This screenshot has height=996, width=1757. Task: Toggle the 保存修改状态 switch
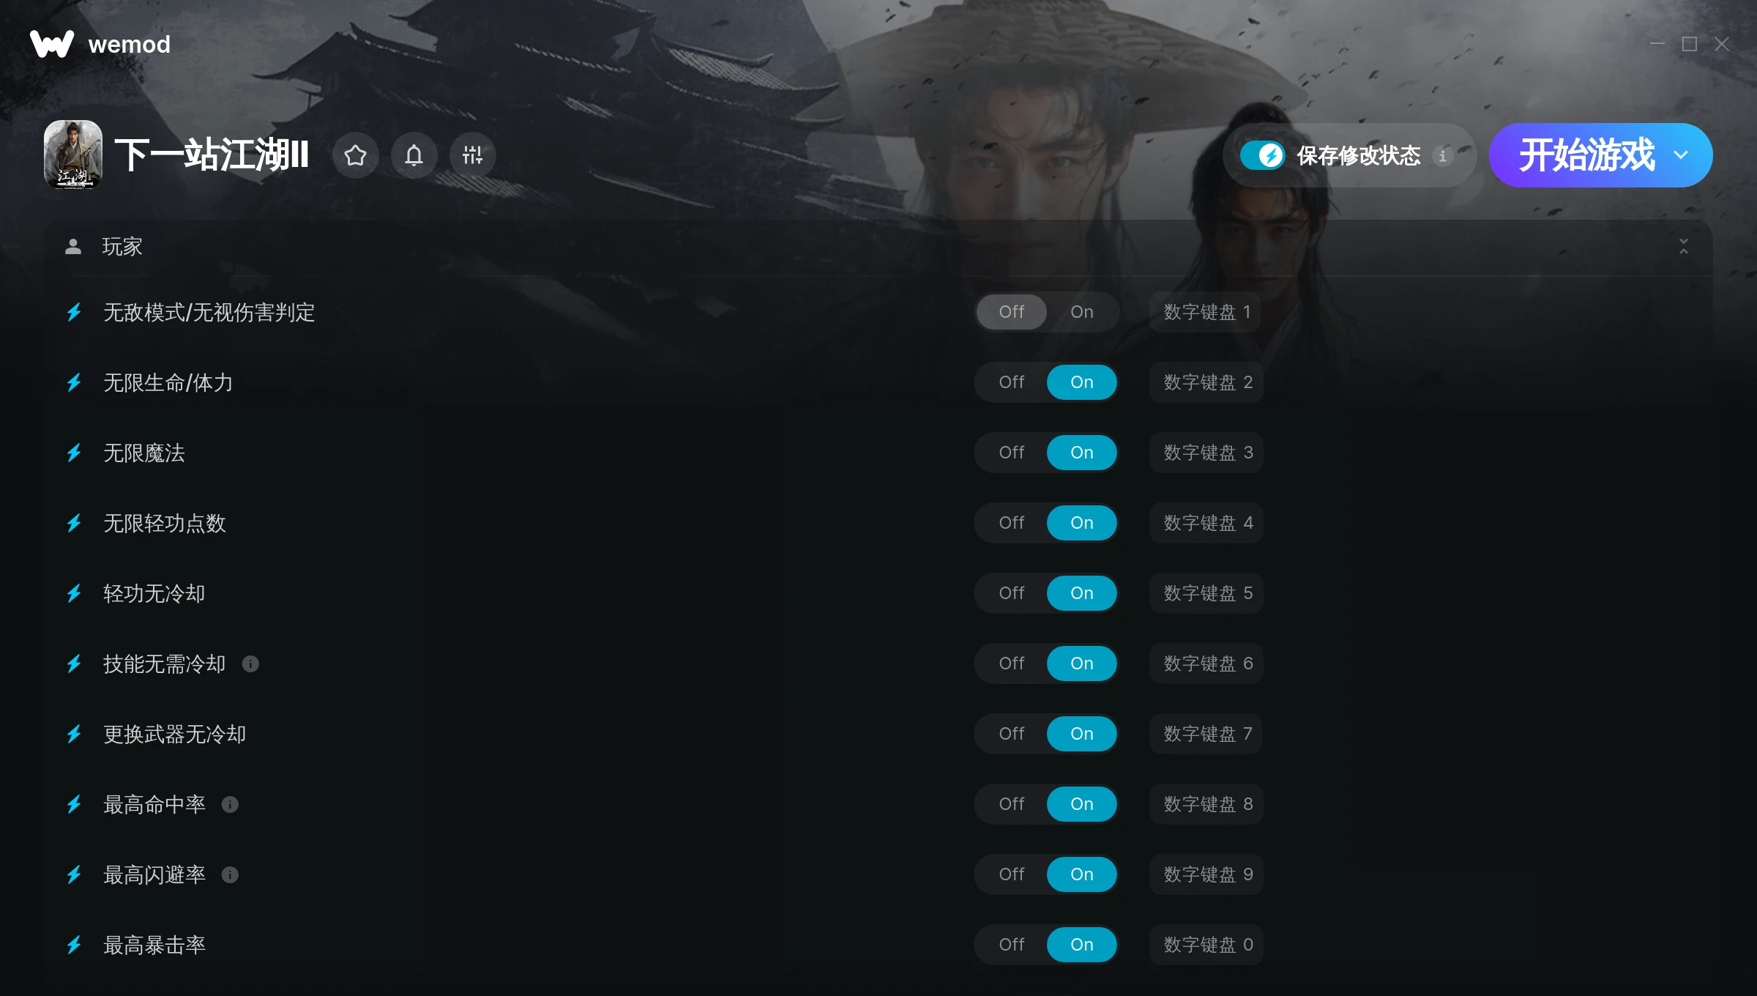pos(1262,155)
